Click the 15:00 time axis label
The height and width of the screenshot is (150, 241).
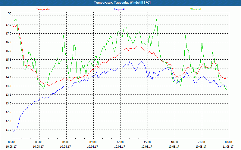click(x=147, y=142)
